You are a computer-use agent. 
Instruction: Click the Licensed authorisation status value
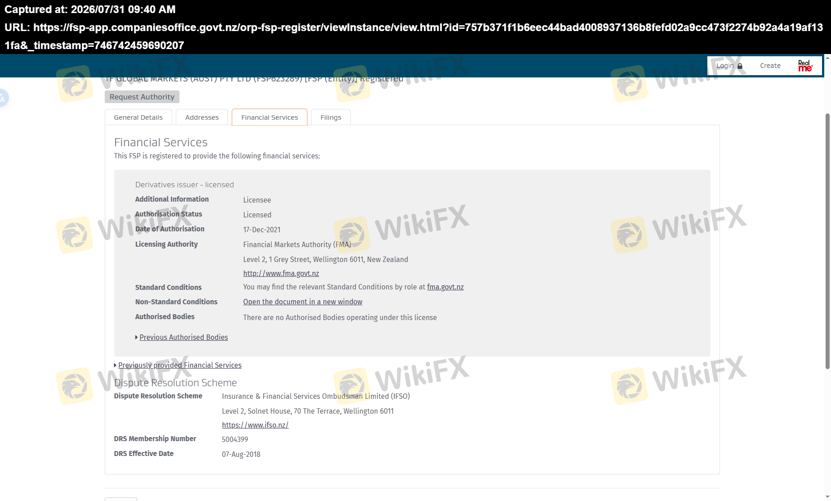[257, 215]
